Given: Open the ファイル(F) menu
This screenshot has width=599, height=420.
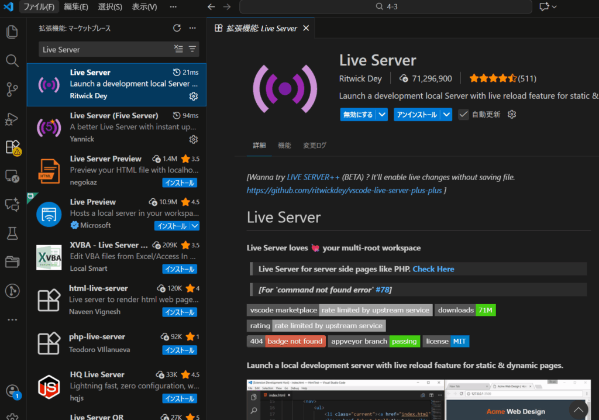Looking at the screenshot, I should 39,7.
